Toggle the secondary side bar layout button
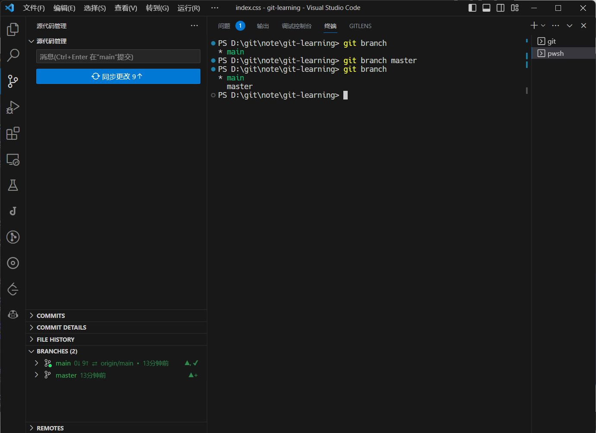 [x=501, y=8]
